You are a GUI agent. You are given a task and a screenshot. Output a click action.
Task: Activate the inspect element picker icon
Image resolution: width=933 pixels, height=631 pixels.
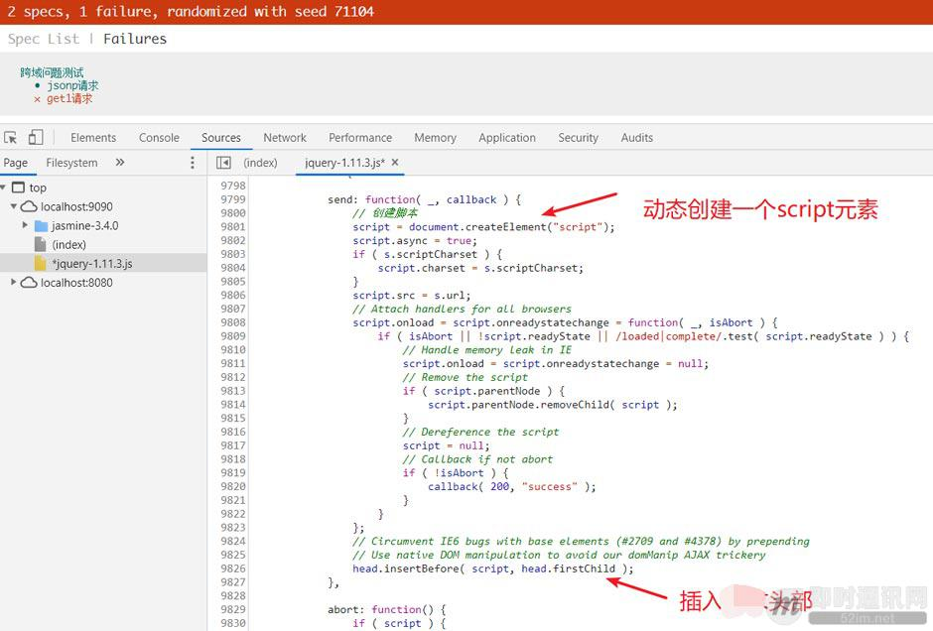tap(11, 137)
